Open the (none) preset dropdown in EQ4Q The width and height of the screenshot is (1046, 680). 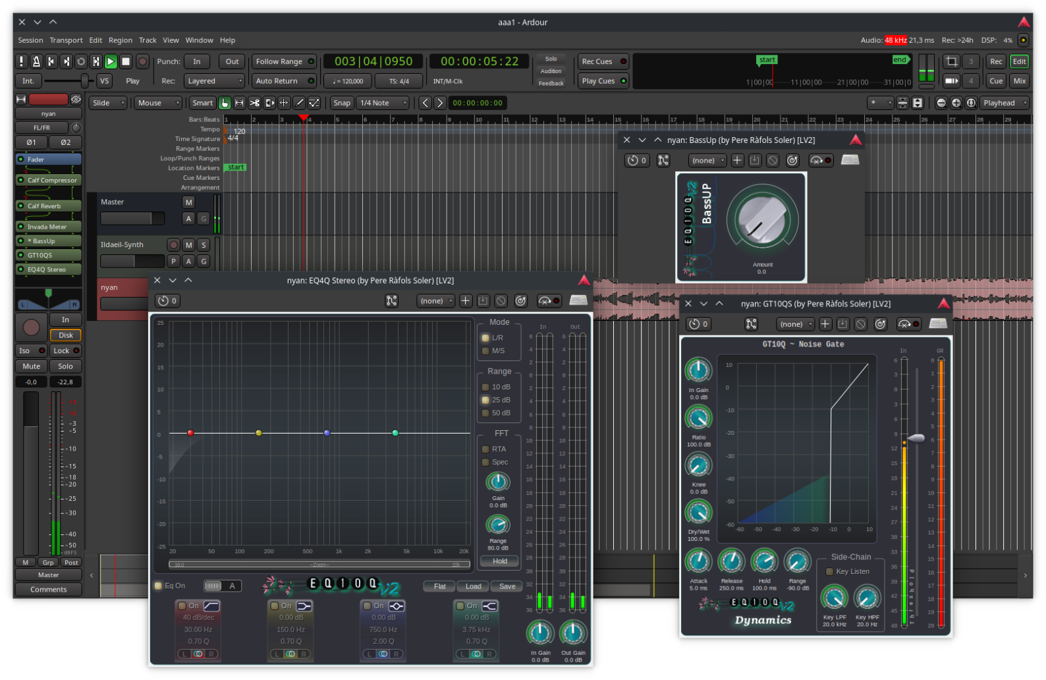coord(436,301)
